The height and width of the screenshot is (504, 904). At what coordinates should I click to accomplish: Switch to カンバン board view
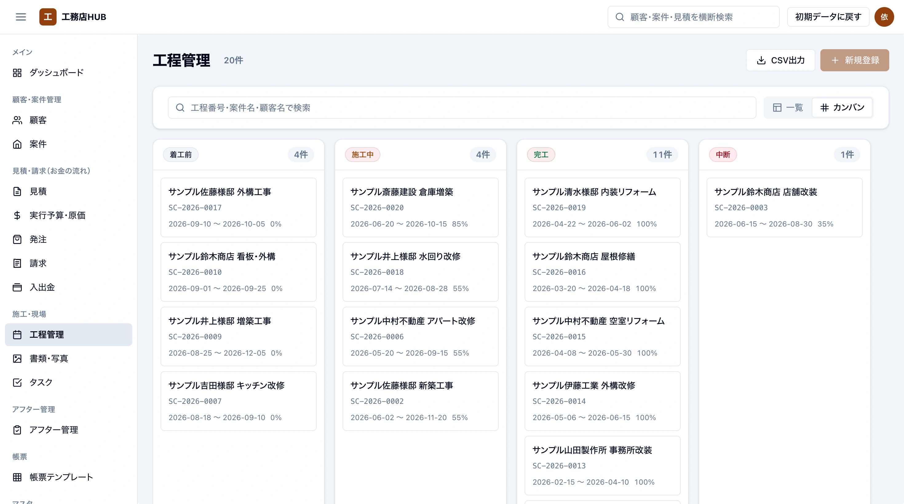842,108
